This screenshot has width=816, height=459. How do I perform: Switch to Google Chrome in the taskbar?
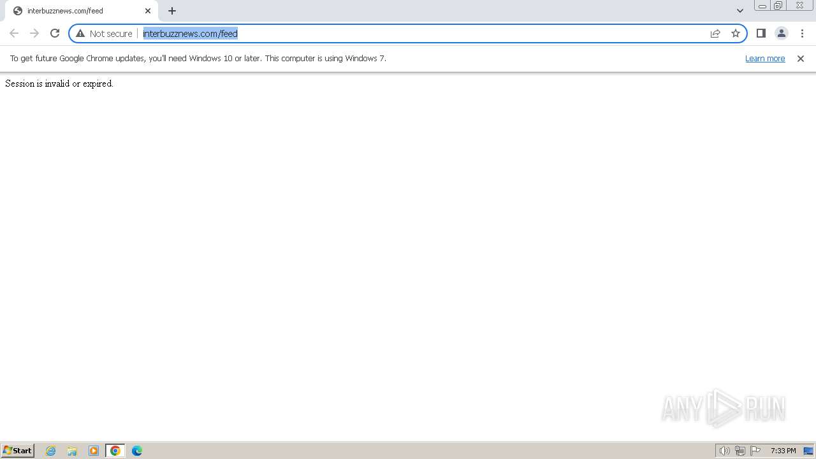(x=115, y=451)
